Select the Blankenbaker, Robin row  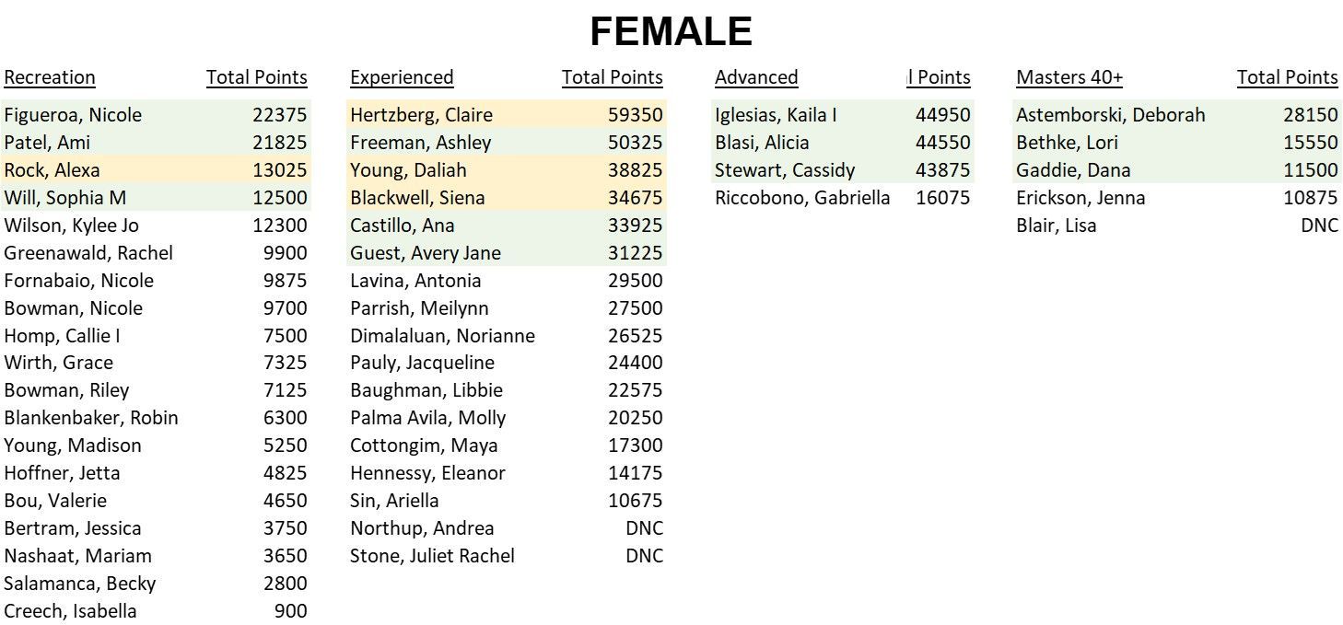pyautogui.click(x=156, y=418)
